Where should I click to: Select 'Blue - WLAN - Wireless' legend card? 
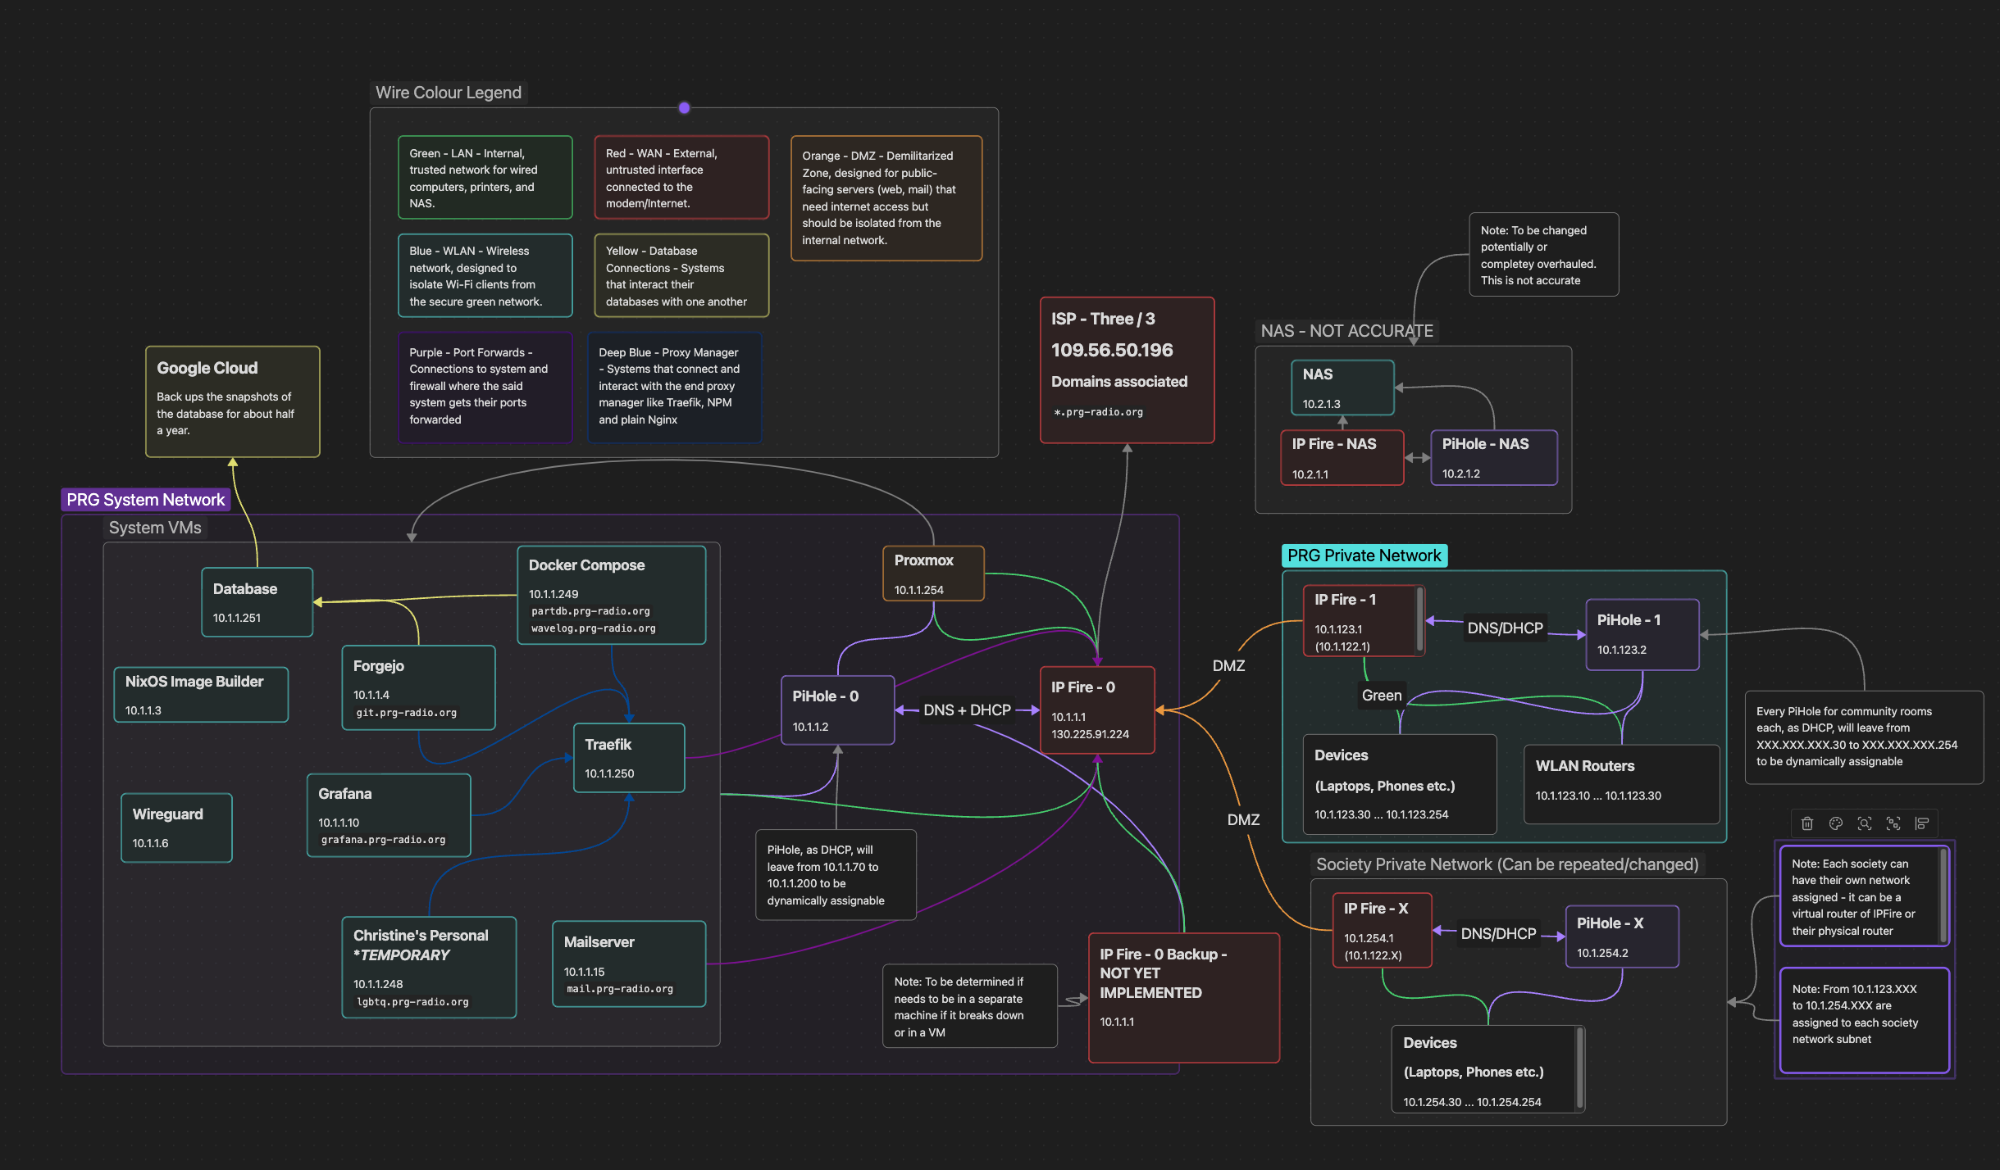click(485, 276)
